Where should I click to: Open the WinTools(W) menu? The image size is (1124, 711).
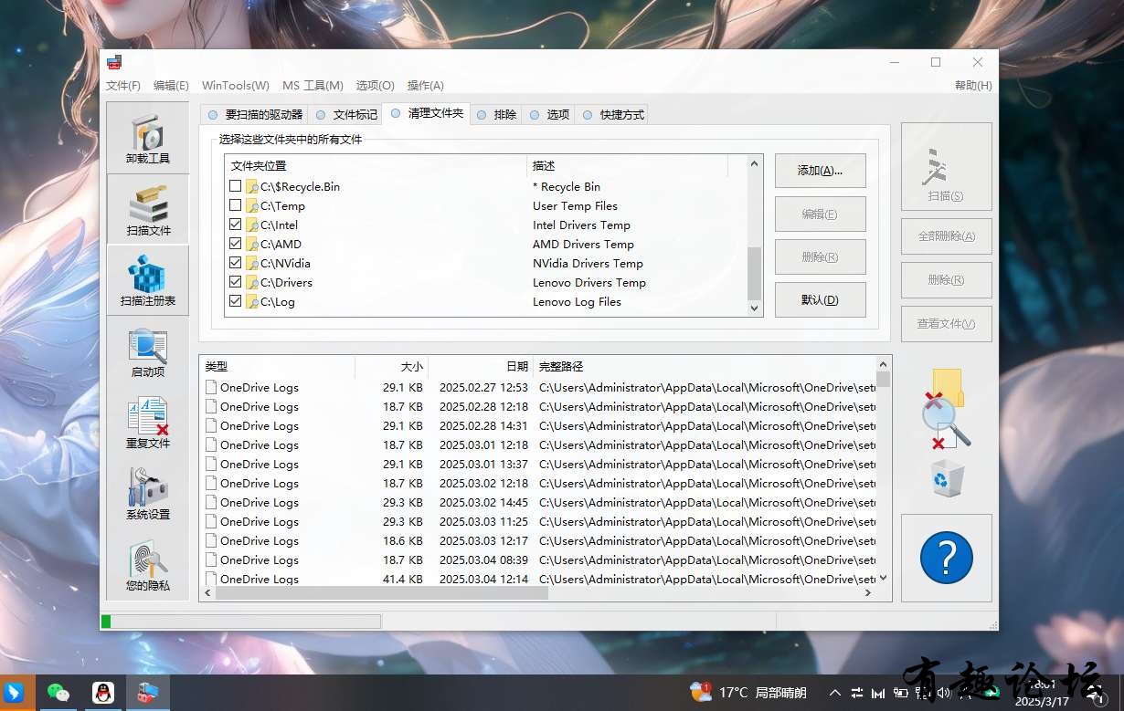236,85
